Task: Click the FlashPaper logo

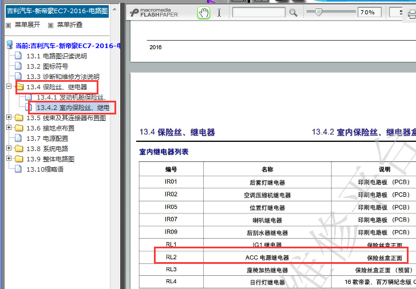Action: (154, 13)
